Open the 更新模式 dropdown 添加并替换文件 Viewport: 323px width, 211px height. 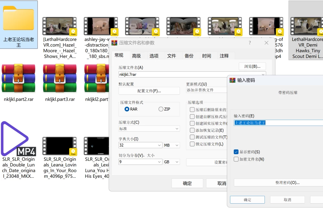pyautogui.click(x=207, y=90)
